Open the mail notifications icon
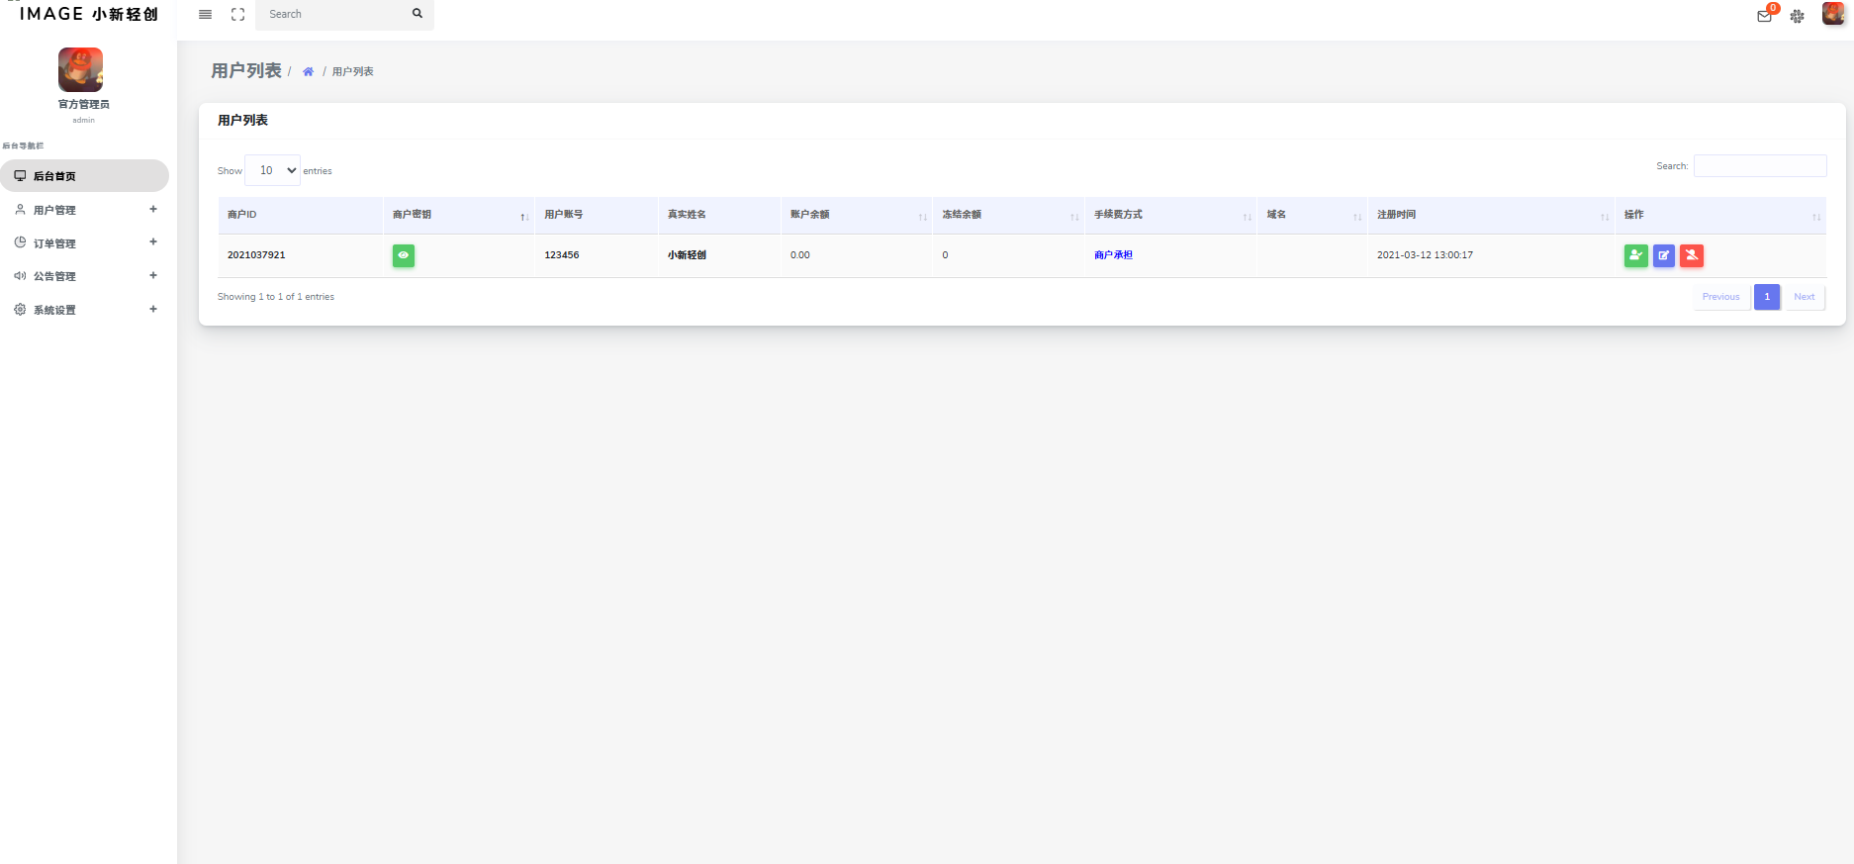 pos(1764,16)
